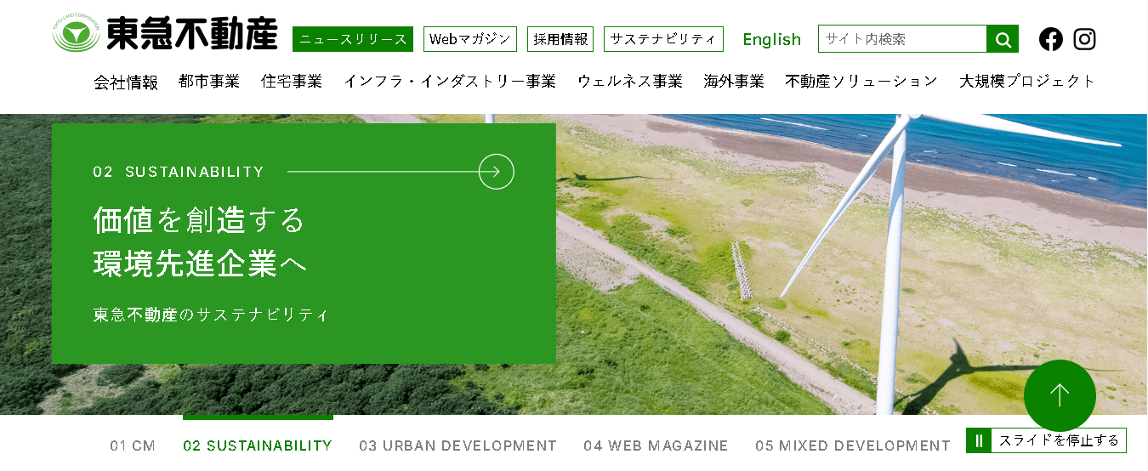Click the search magnifier icon button
The image size is (1148, 471).
(1003, 39)
